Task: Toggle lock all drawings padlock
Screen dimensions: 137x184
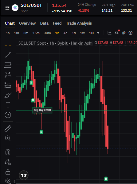Action: coord(8,172)
